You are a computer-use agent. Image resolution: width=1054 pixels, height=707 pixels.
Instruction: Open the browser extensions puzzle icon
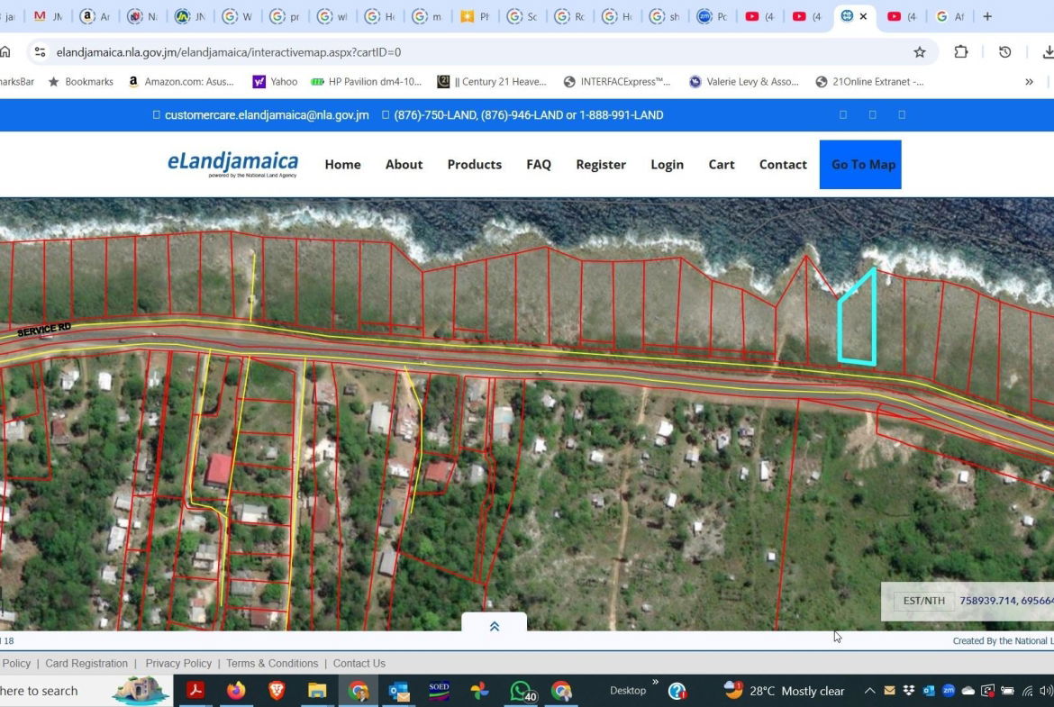(x=961, y=52)
